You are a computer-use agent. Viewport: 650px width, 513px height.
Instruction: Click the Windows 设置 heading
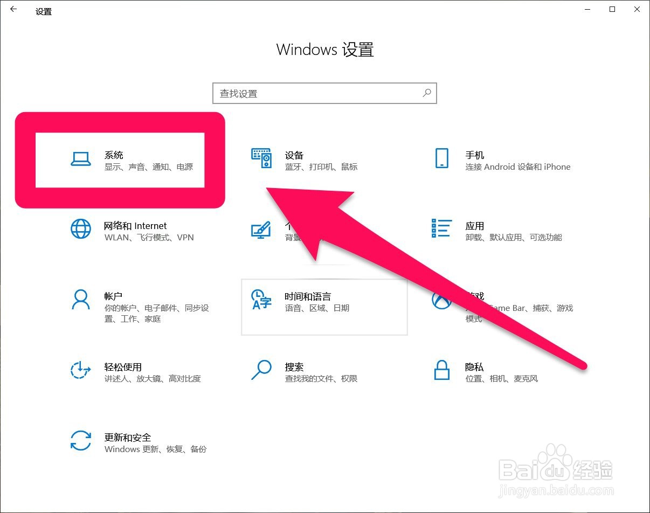(325, 50)
